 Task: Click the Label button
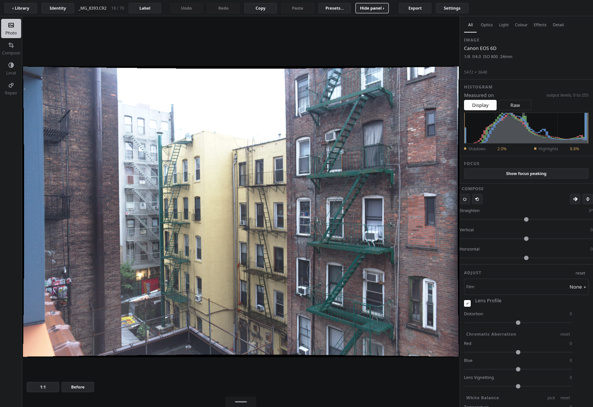point(145,8)
